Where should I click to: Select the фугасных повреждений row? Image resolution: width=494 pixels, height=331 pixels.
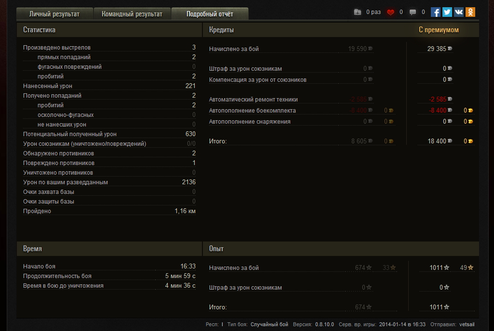[x=109, y=67]
